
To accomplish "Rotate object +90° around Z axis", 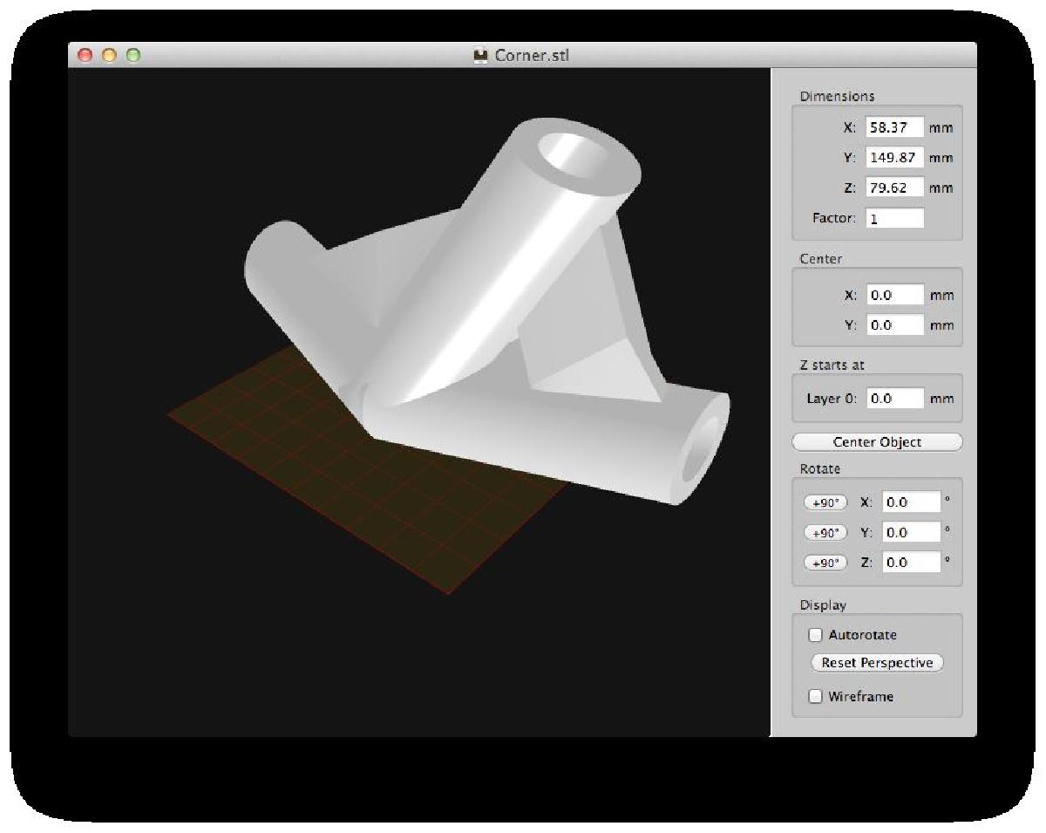I will [825, 563].
